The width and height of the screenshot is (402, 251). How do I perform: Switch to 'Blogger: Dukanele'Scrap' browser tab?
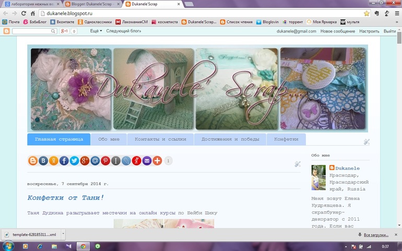tap(93, 4)
